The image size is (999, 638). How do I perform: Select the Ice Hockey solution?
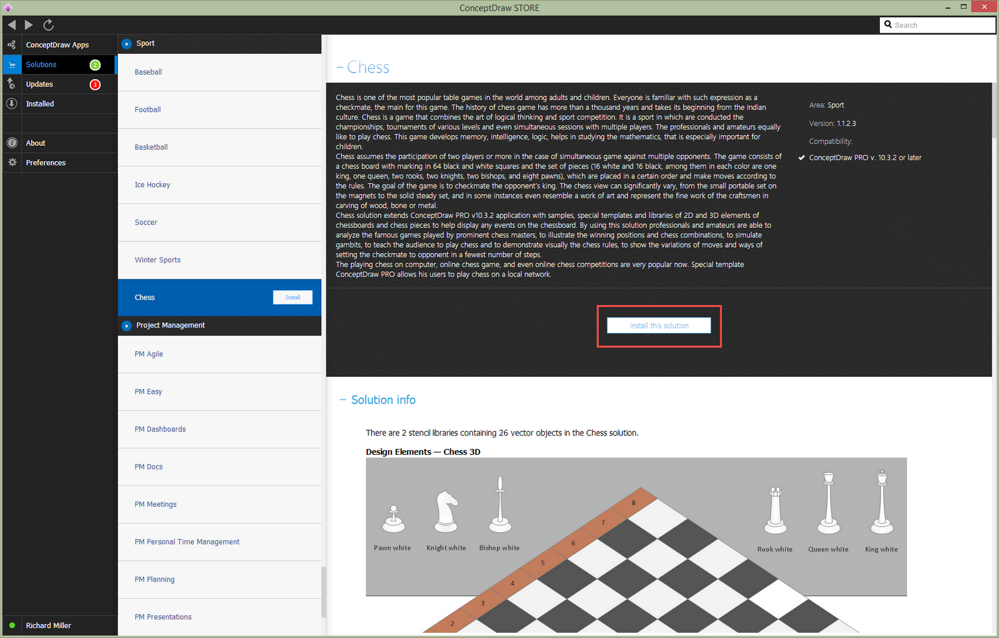point(220,185)
